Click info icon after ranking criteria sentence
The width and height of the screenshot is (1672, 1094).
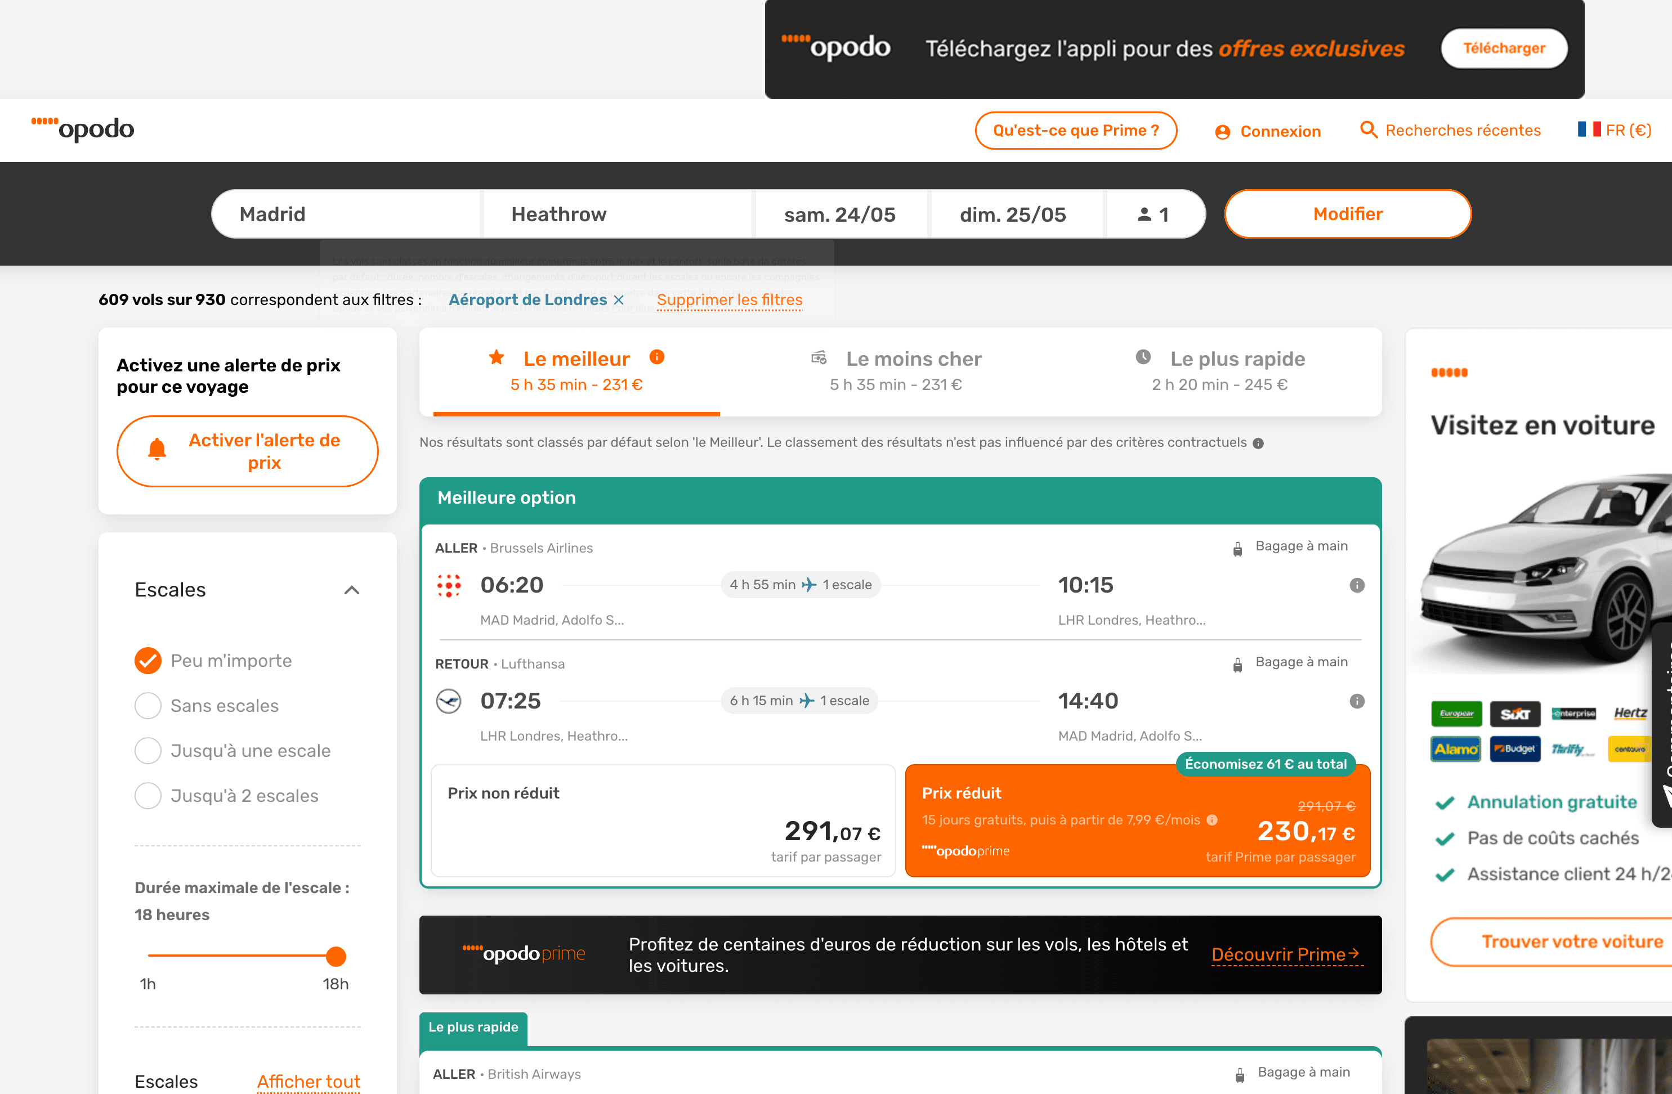1258,443
